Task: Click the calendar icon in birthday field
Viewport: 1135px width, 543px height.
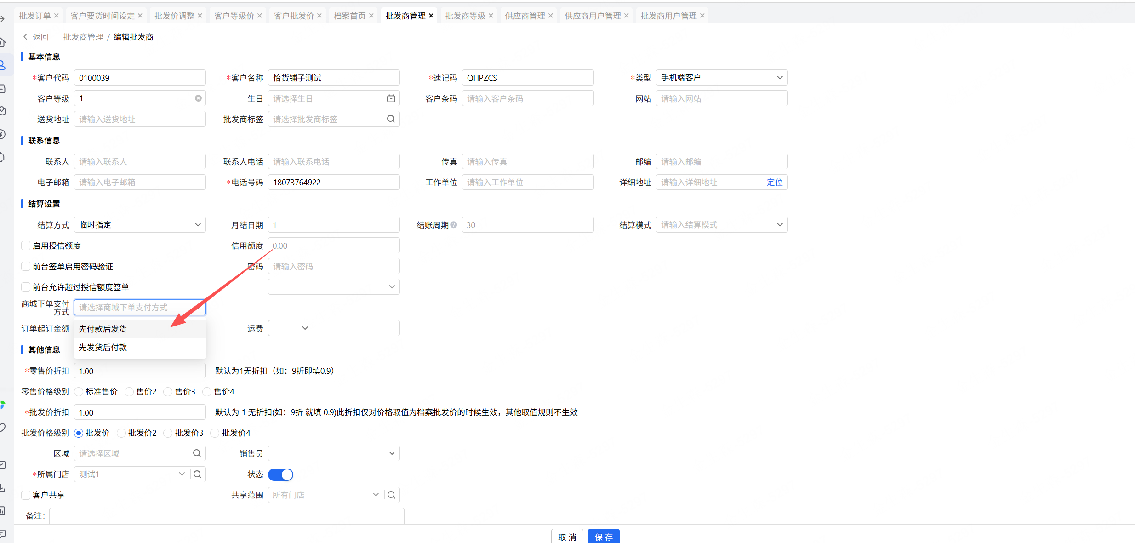Action: point(391,98)
